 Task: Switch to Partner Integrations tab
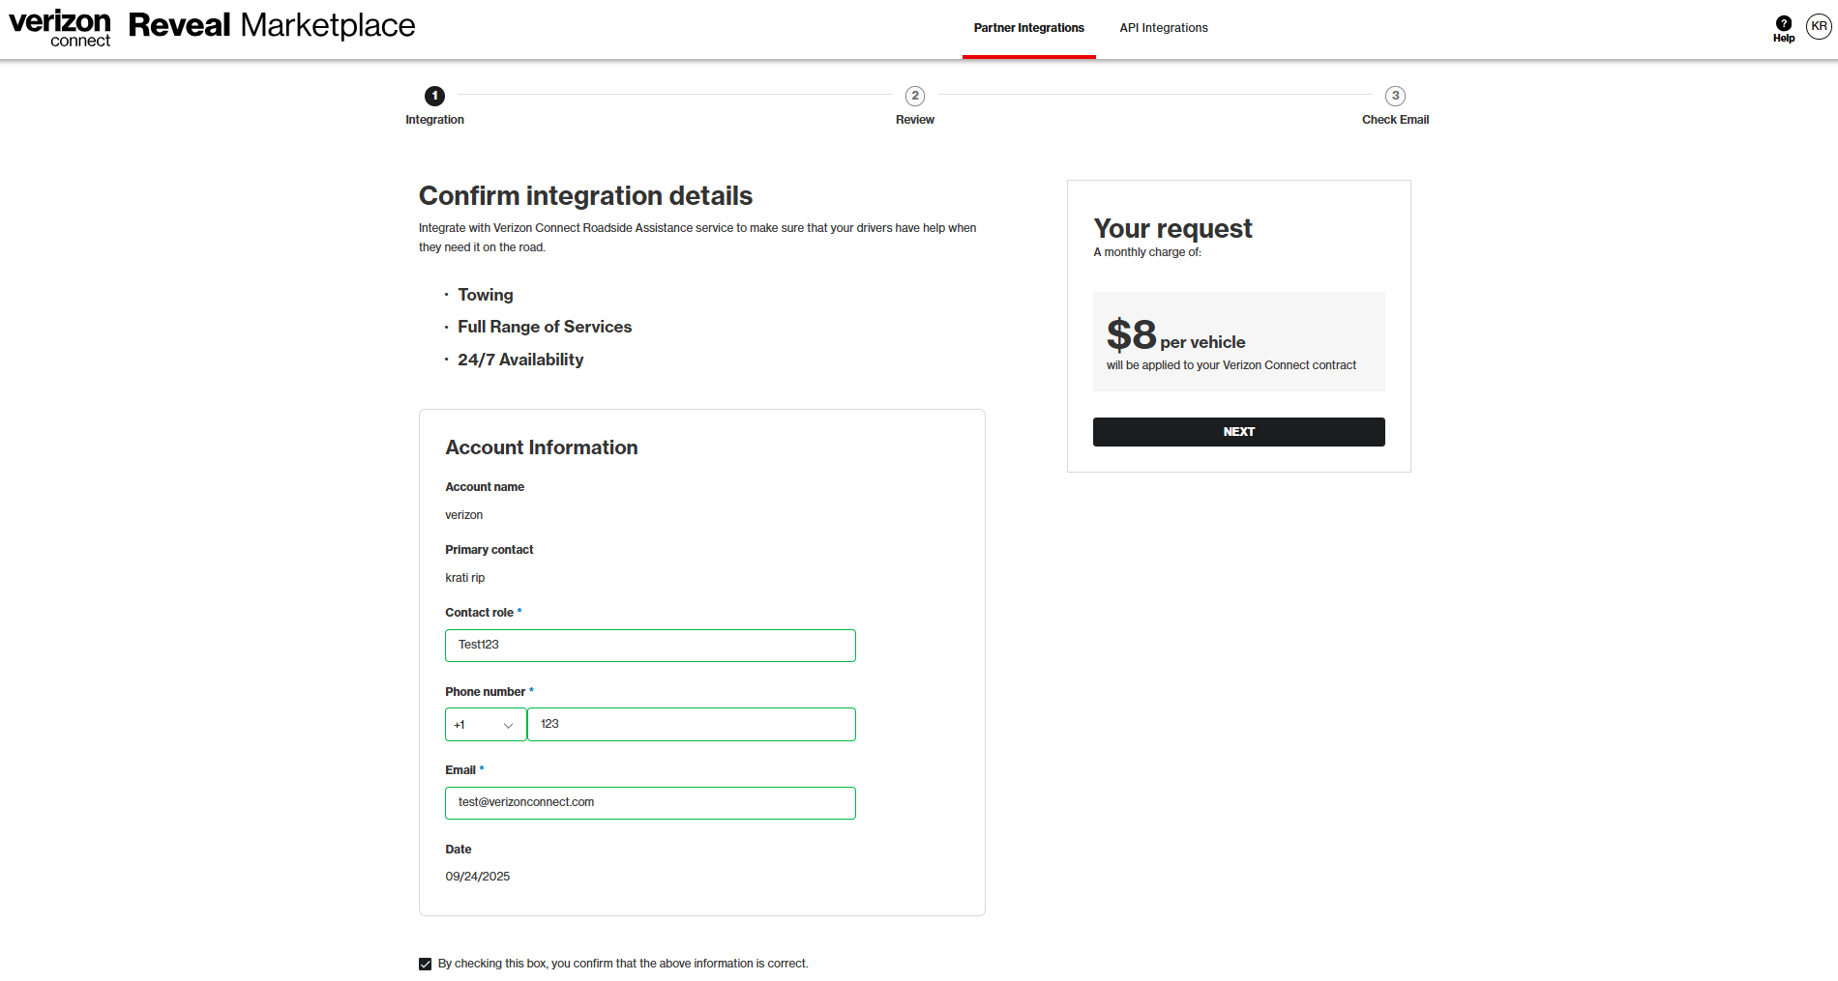[1029, 28]
